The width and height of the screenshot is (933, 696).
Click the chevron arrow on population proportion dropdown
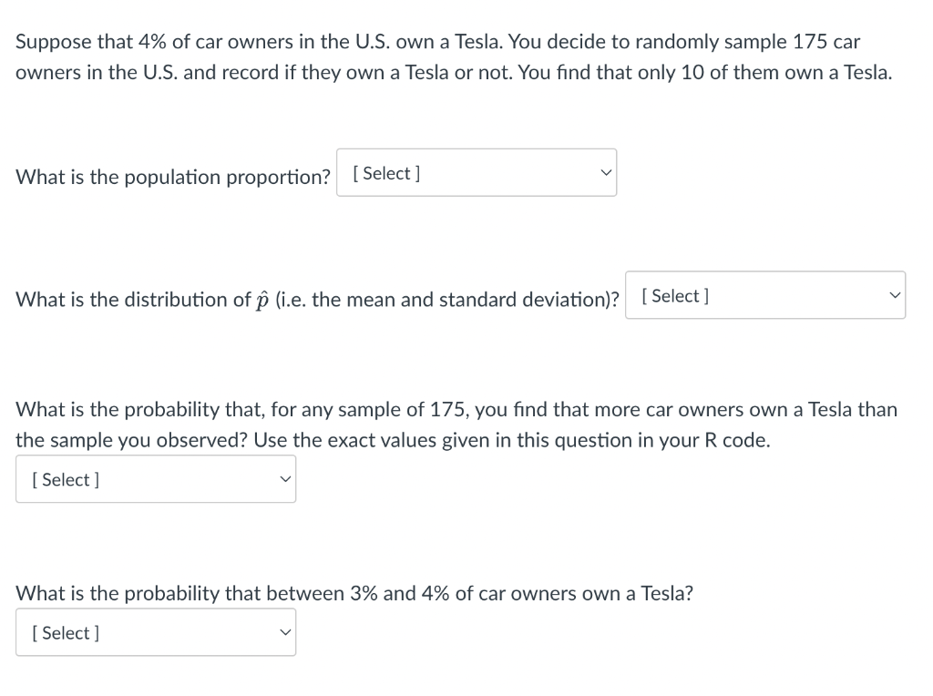(x=602, y=173)
